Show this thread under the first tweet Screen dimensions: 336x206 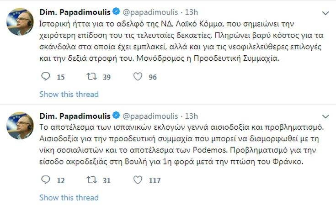[x=69, y=94]
